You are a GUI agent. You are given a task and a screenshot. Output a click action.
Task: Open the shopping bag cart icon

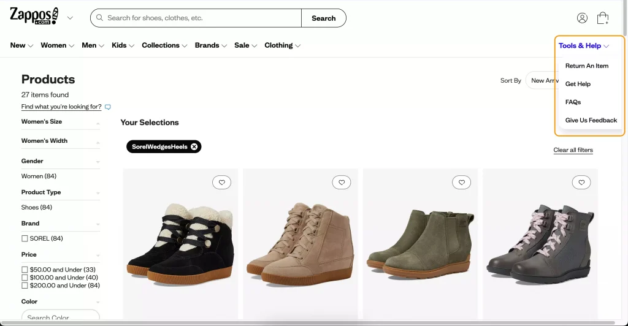point(603,18)
